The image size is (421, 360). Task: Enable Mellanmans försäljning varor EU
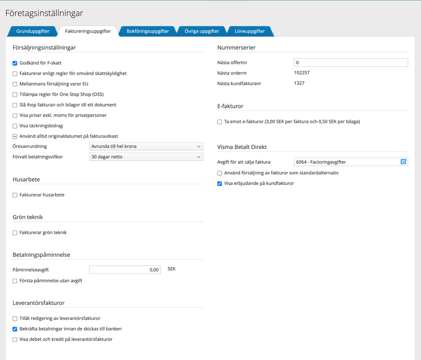[x=15, y=84]
